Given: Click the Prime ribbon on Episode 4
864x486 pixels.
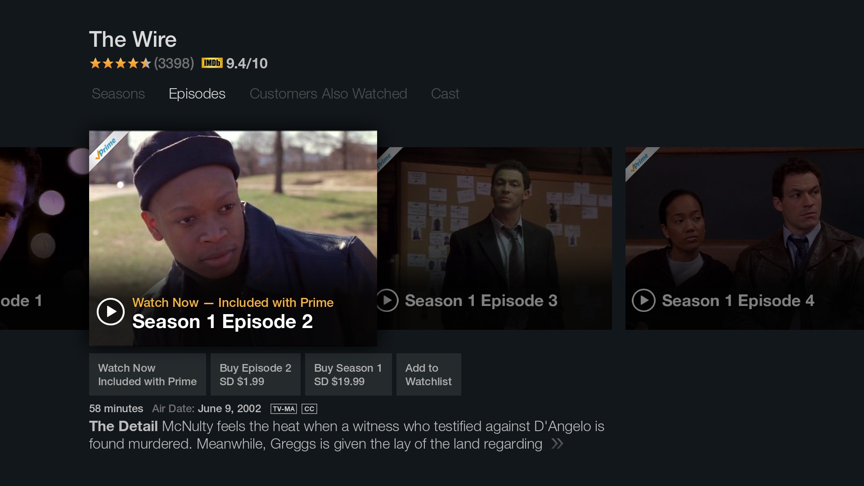Looking at the screenshot, I should 640,162.
